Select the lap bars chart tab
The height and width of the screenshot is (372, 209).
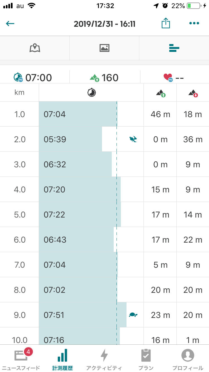click(x=174, y=48)
